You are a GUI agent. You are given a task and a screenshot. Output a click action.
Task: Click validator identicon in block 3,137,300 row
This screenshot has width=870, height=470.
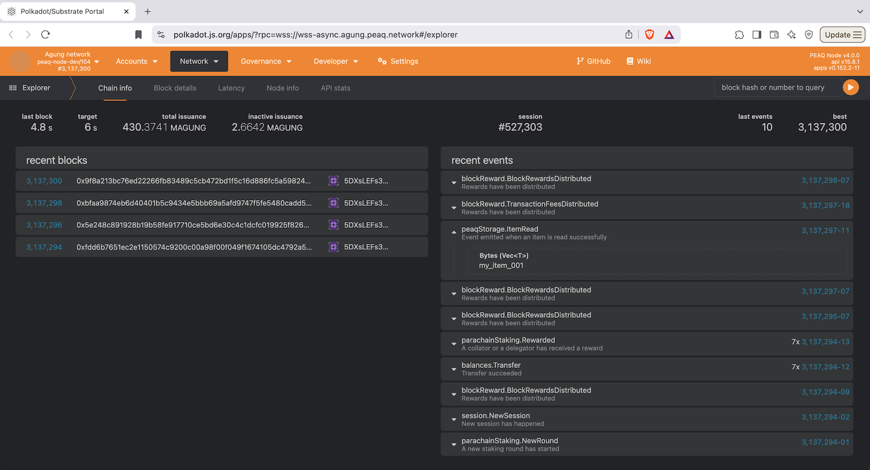point(333,181)
